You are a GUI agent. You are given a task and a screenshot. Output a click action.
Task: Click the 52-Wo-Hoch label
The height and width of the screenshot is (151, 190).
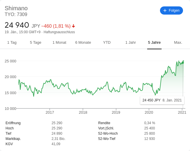(108, 134)
